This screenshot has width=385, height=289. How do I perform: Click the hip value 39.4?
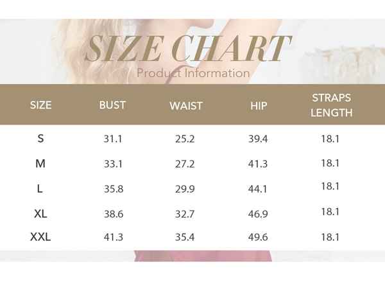(258, 139)
